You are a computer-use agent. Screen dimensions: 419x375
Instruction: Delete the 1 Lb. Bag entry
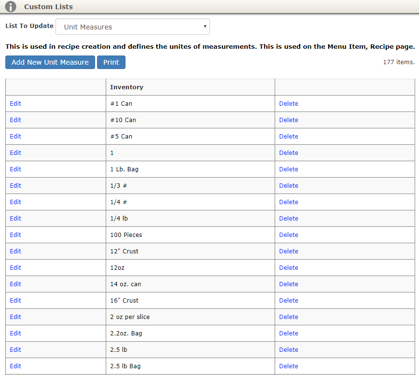[289, 169]
